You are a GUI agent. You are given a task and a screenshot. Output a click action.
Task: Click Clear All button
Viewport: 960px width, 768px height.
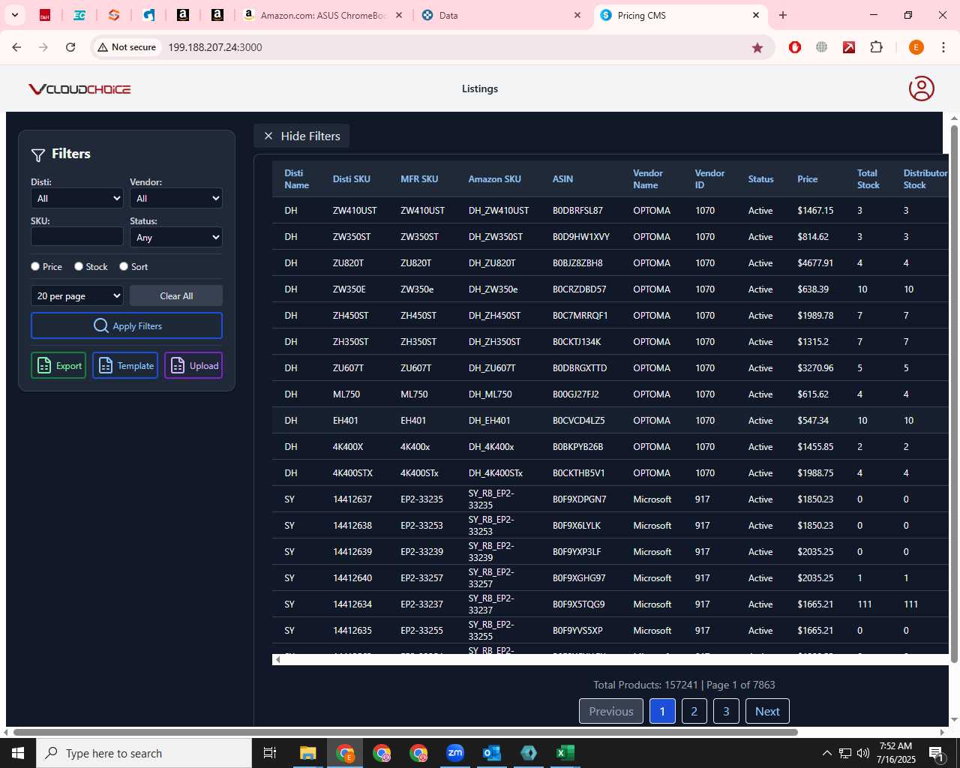[176, 295]
